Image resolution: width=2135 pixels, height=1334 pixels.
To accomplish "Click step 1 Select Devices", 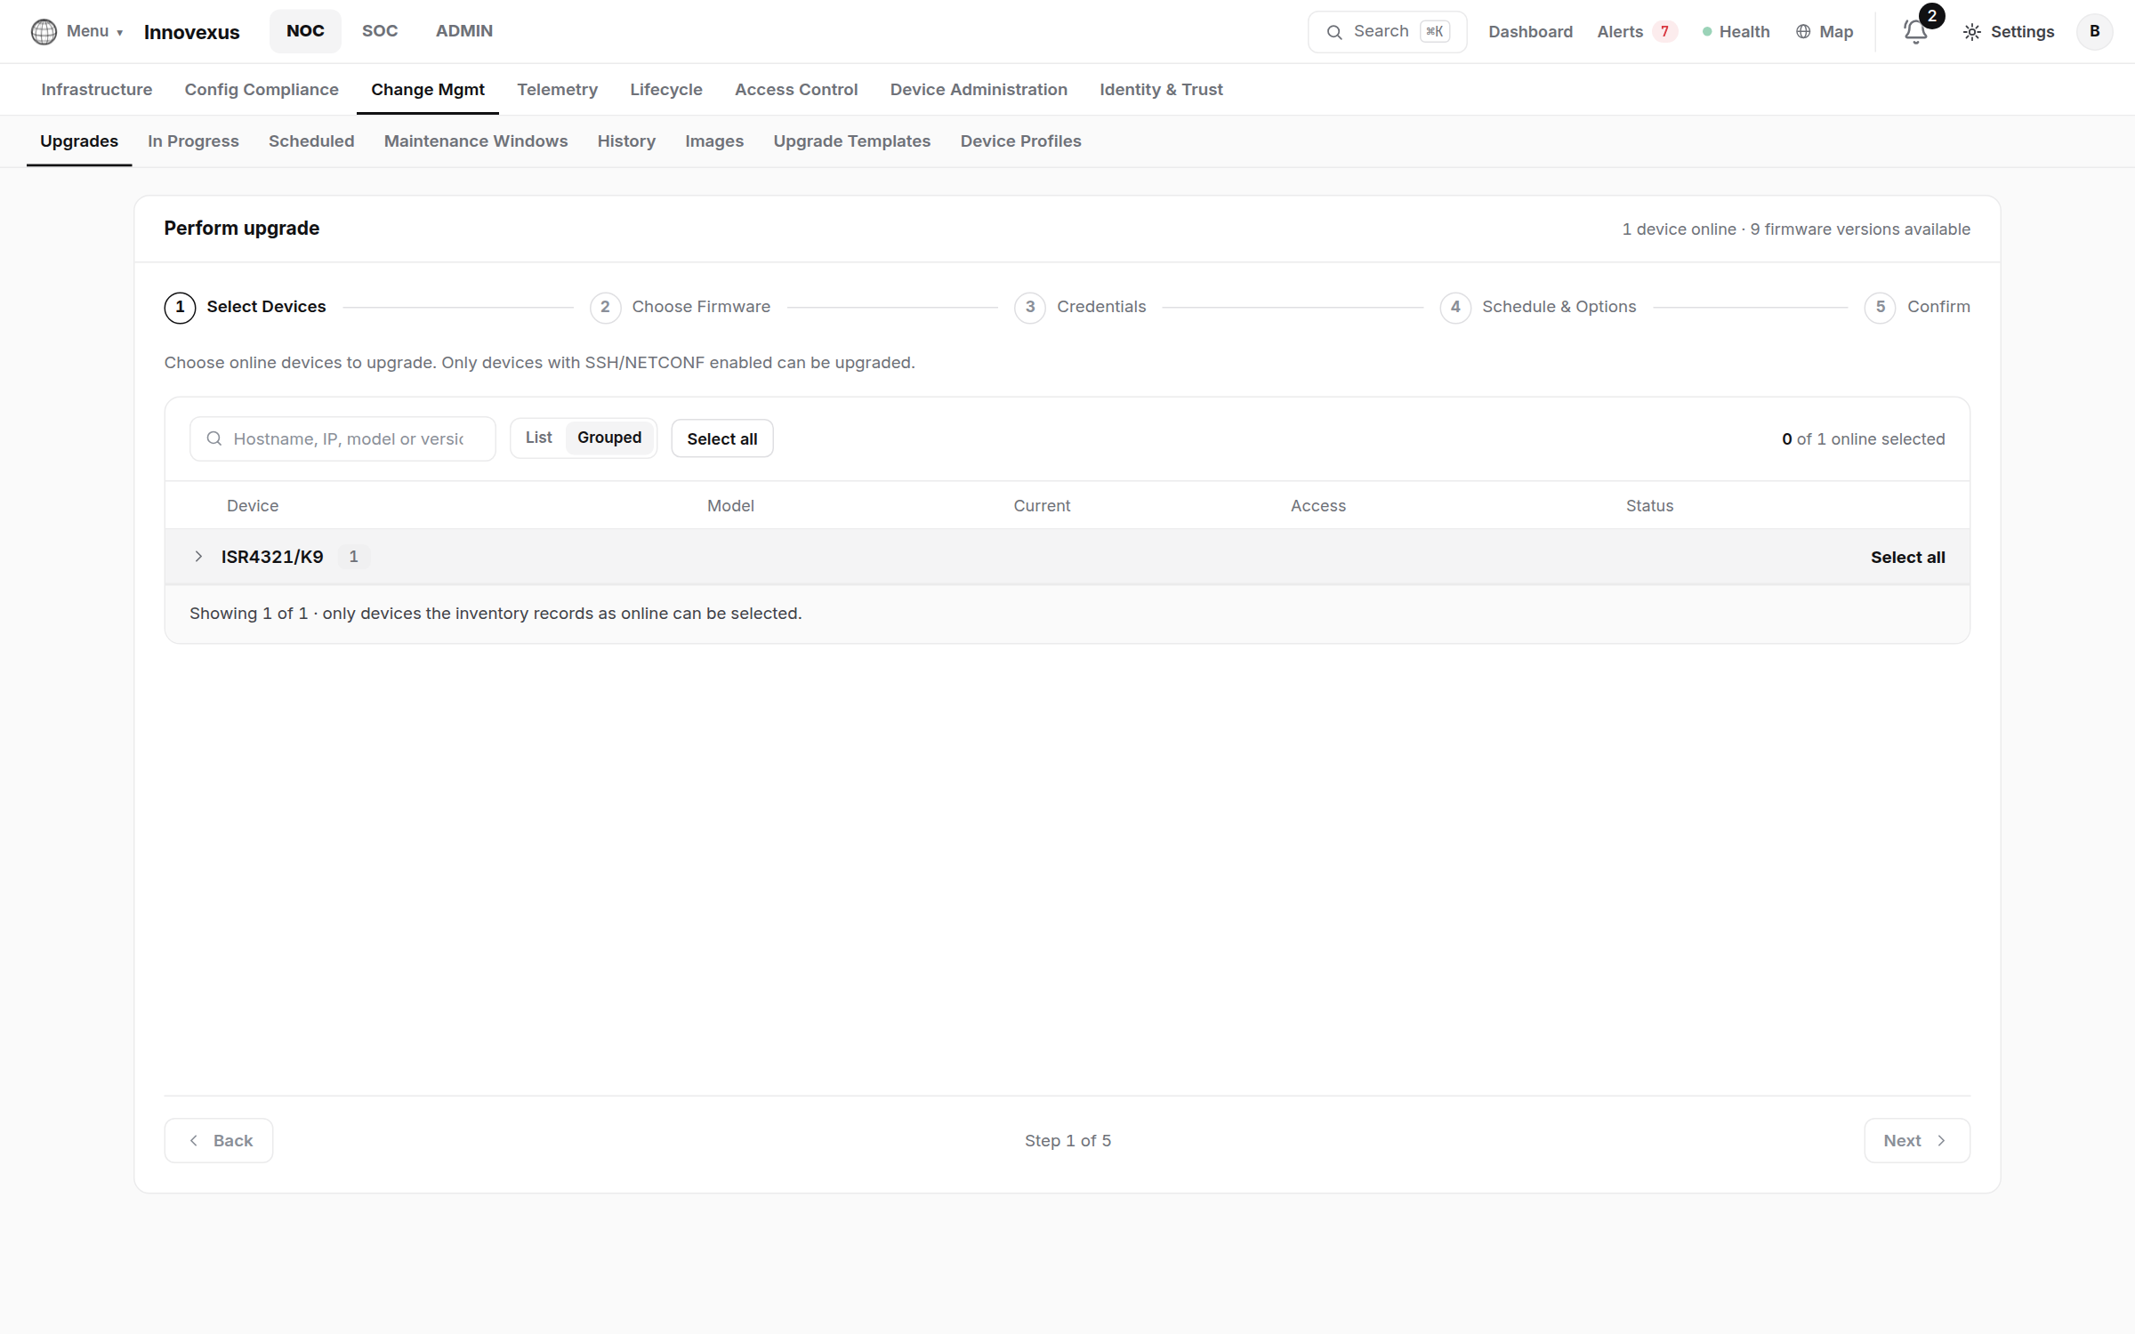I will click(x=246, y=308).
